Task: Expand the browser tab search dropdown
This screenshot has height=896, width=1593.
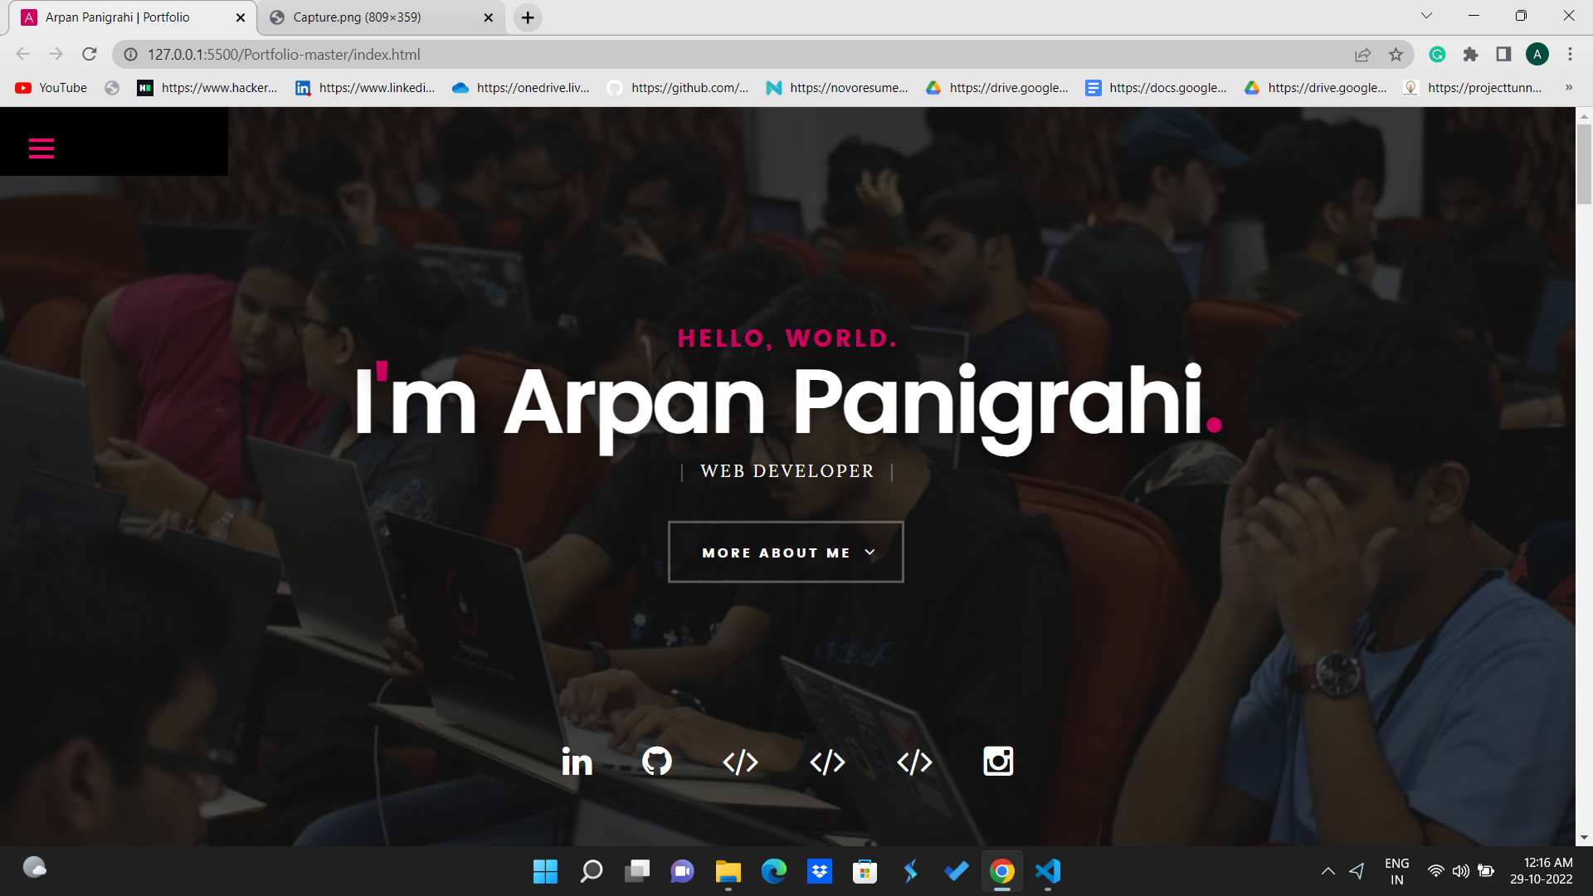Action: click(1425, 15)
